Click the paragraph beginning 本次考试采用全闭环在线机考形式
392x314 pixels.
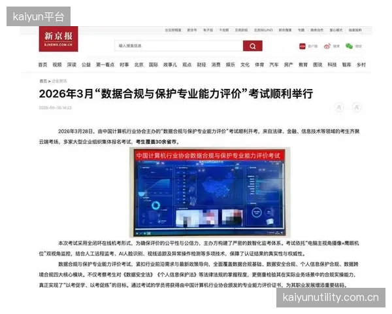(199, 249)
